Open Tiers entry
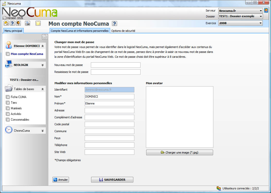Viewport: 271px width, 193px height. click(14, 103)
